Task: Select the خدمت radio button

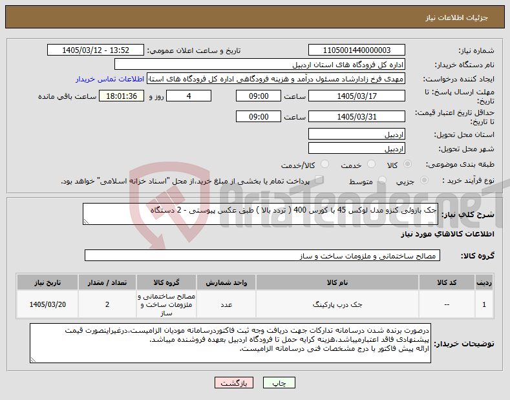Action: click(x=371, y=164)
